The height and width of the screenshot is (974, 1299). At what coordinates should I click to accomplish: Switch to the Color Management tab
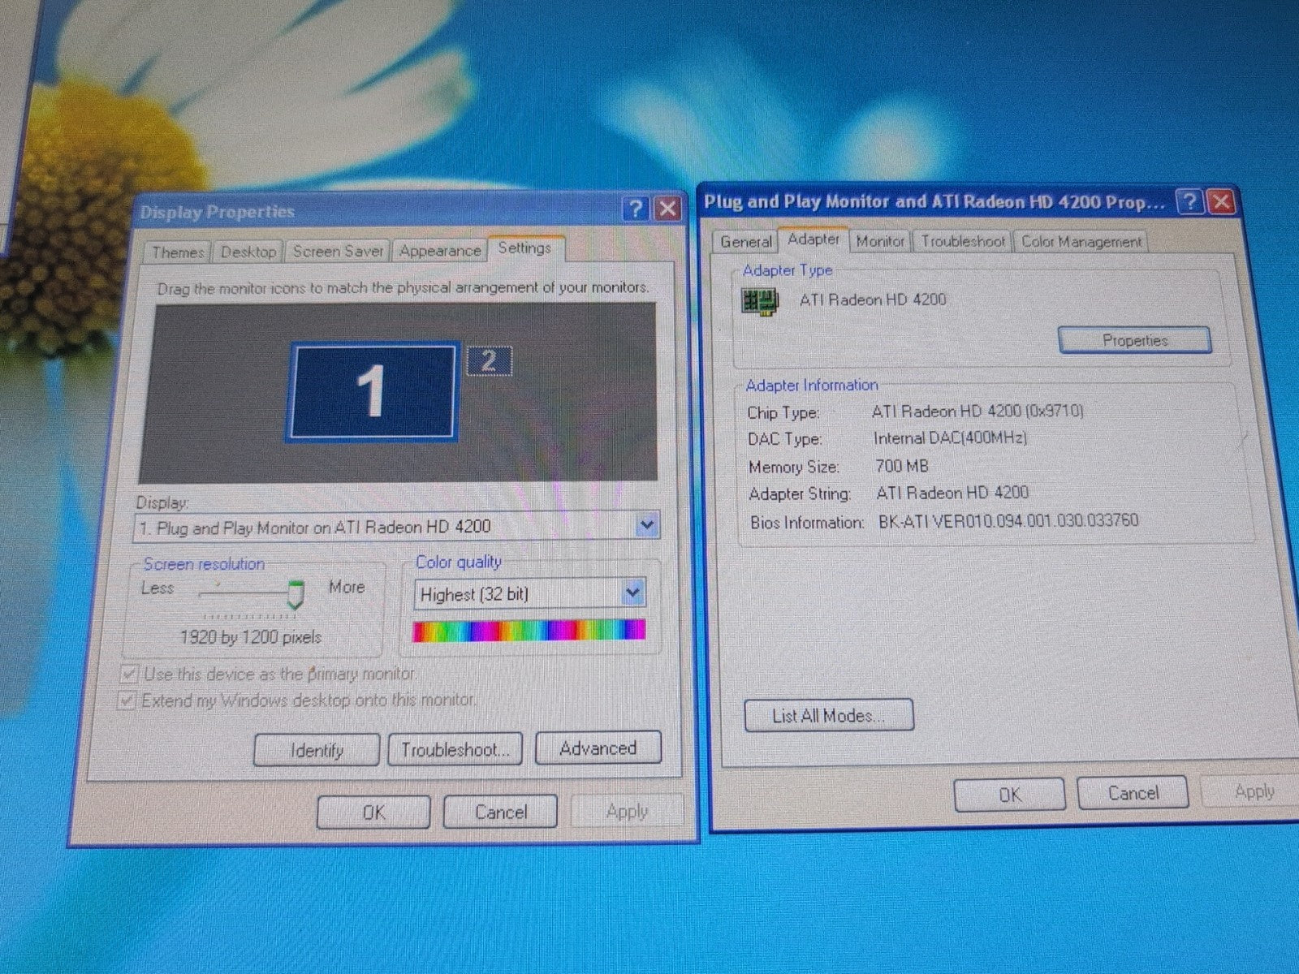pos(1081,241)
